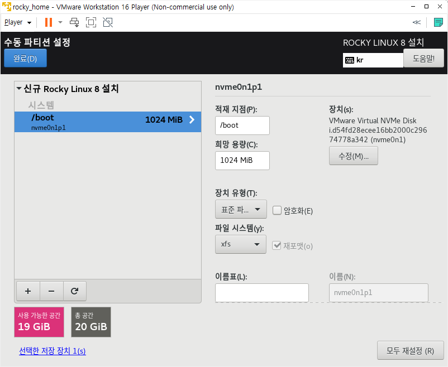Click the nvme0n1p1 heading text
The height and width of the screenshot is (367, 448).
coord(239,87)
